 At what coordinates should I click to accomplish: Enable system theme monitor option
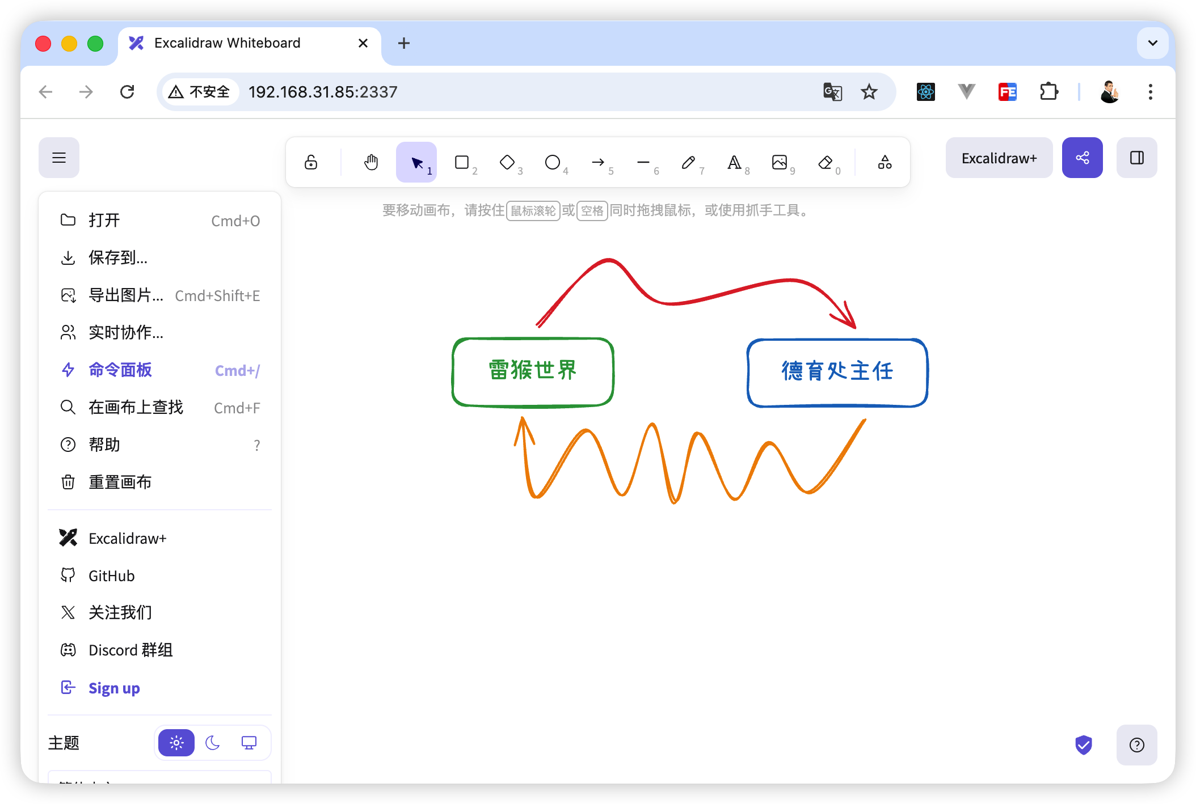pyautogui.click(x=249, y=743)
